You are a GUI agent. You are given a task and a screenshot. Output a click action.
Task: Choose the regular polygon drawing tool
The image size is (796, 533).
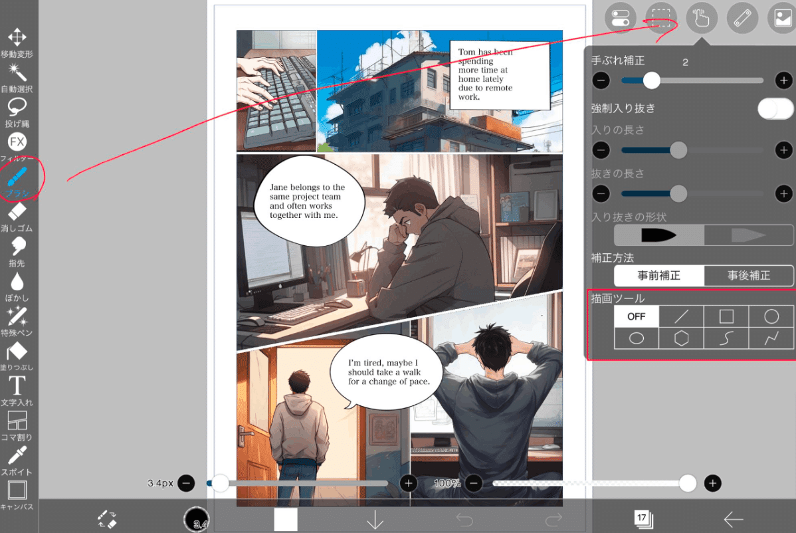pos(681,338)
